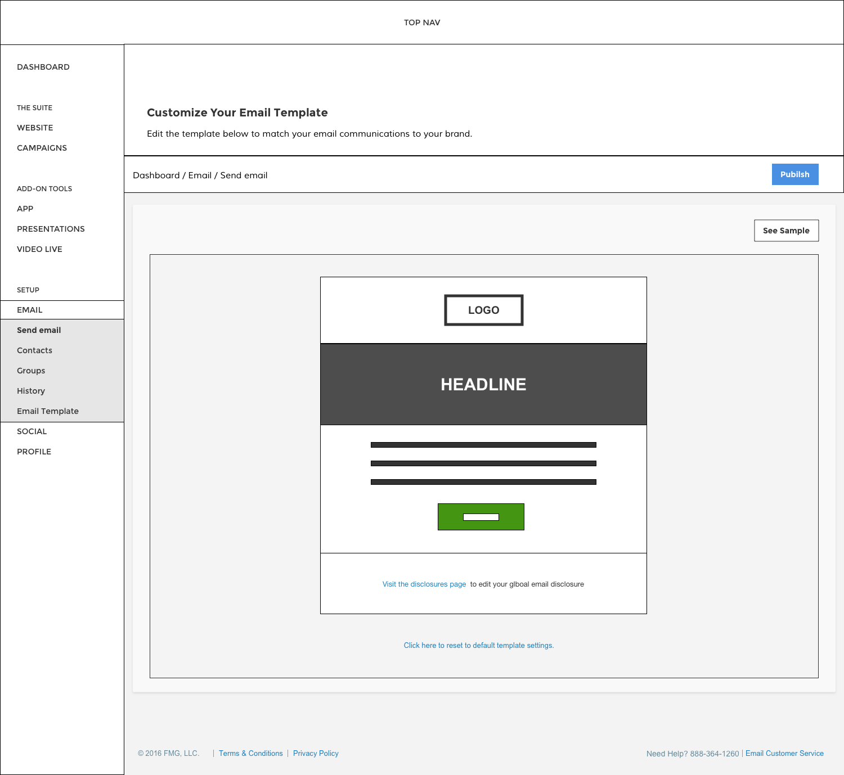Open the App add-on tool
The height and width of the screenshot is (775, 844).
[25, 209]
